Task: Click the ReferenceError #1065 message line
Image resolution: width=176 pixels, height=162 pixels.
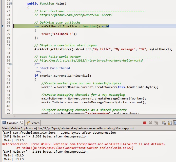Action: [x=84, y=144]
